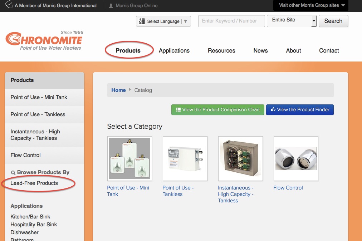362x241 pixels.
Task: Click the list icon on Product Comparison Chart button
Action: 178,110
